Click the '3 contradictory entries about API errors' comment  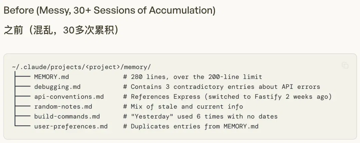click(x=221, y=86)
